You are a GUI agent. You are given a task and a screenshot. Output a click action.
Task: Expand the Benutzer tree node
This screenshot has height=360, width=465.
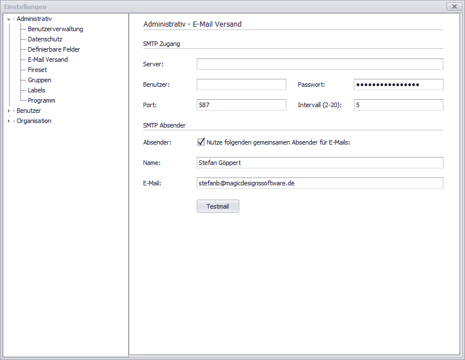tap(9, 111)
